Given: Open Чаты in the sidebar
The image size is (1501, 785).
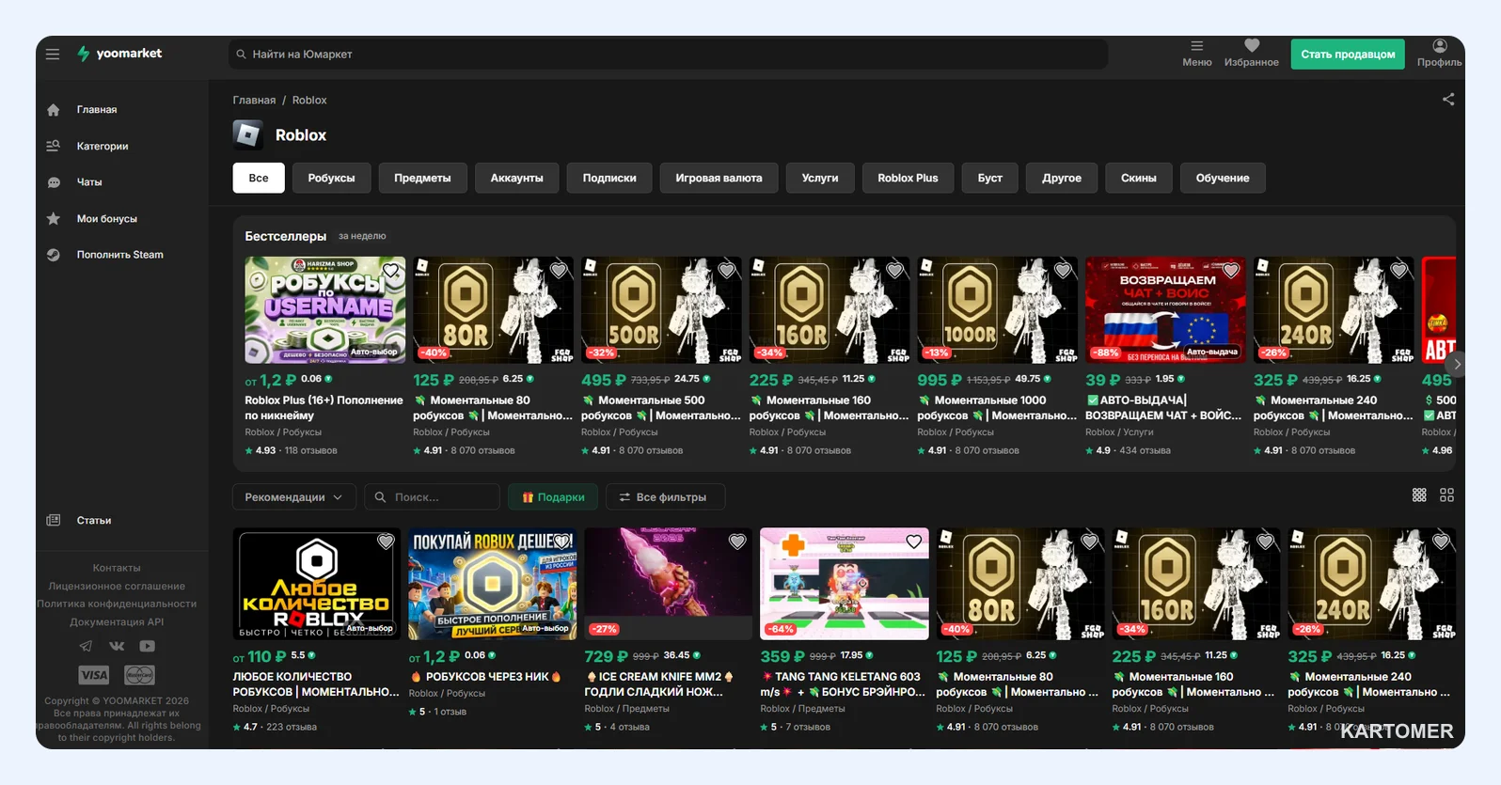Looking at the screenshot, I should tap(88, 182).
